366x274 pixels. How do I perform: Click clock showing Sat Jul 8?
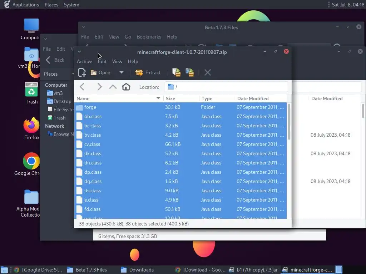(x=348, y=5)
